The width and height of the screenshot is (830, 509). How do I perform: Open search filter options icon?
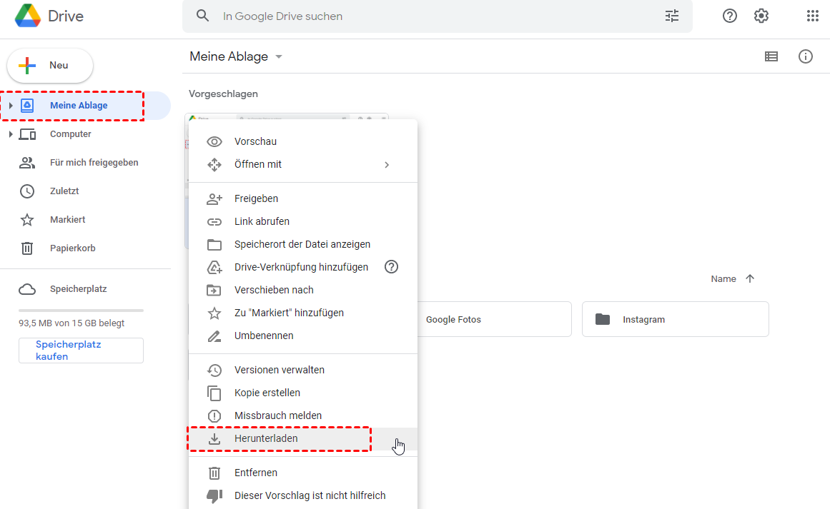coord(672,16)
